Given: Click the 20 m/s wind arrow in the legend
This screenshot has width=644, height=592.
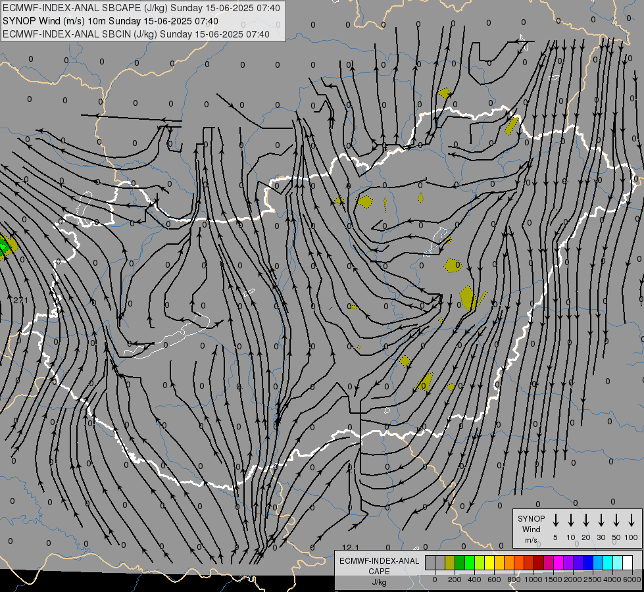Looking at the screenshot, I should [585, 520].
